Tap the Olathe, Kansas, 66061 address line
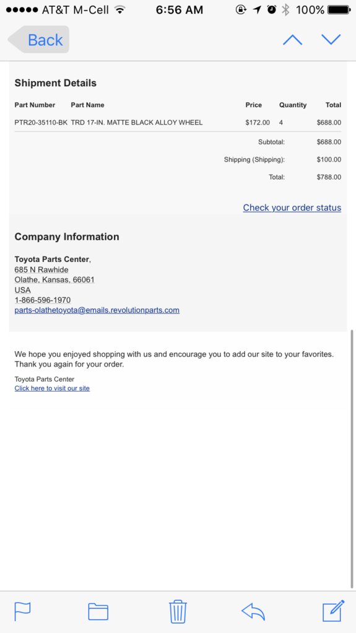356x633 pixels. (x=54, y=280)
